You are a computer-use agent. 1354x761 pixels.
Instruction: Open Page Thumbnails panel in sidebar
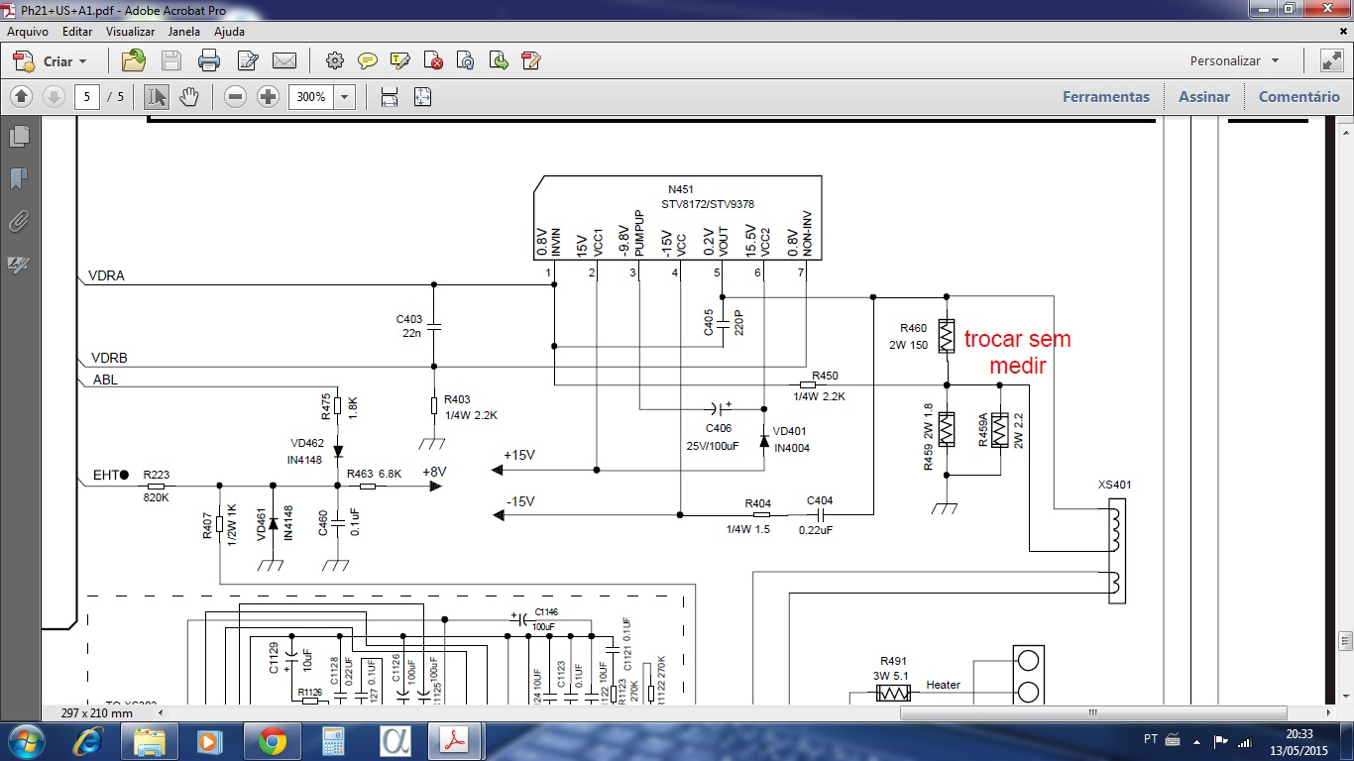[x=19, y=136]
